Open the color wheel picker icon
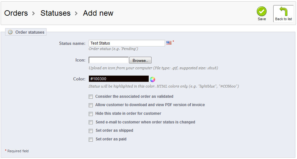 [x=153, y=79]
